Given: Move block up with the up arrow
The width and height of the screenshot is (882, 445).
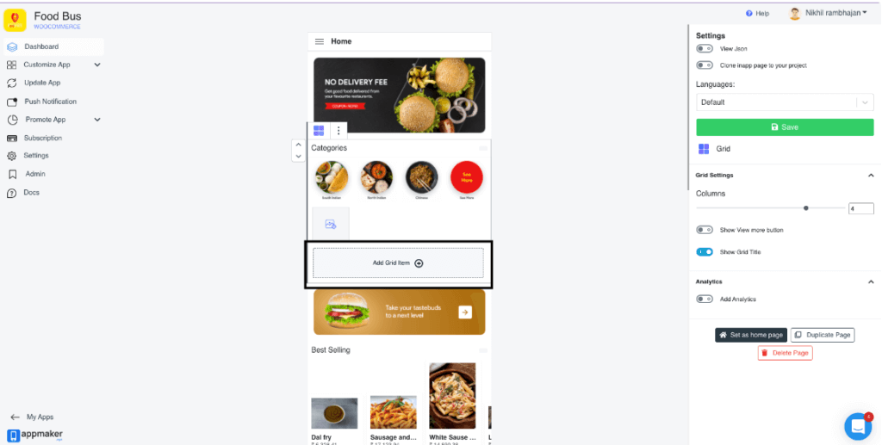Looking at the screenshot, I should coord(298,145).
